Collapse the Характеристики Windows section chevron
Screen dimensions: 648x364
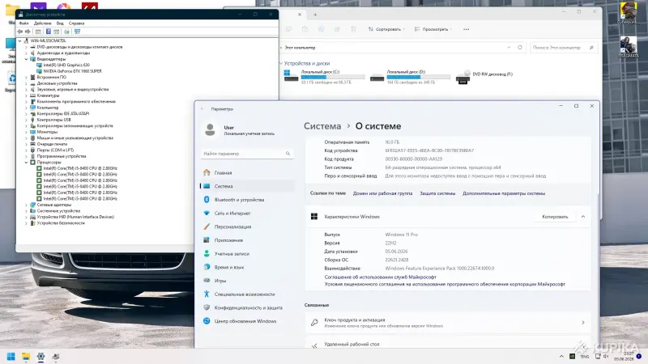pyautogui.click(x=583, y=217)
